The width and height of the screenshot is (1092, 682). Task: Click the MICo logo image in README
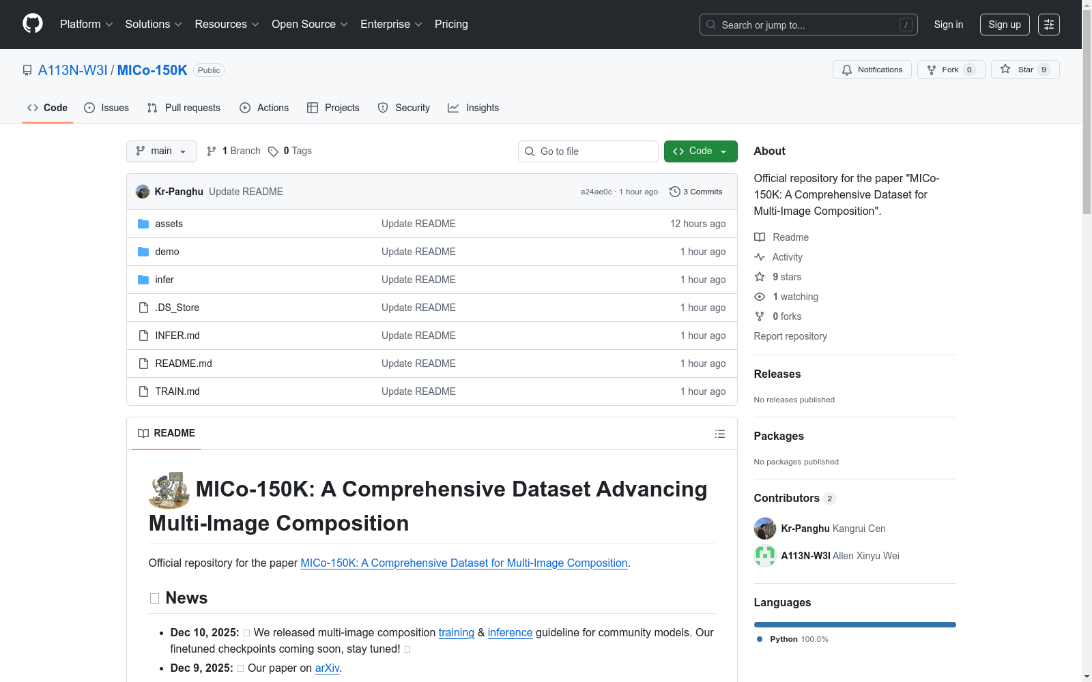coord(169,490)
